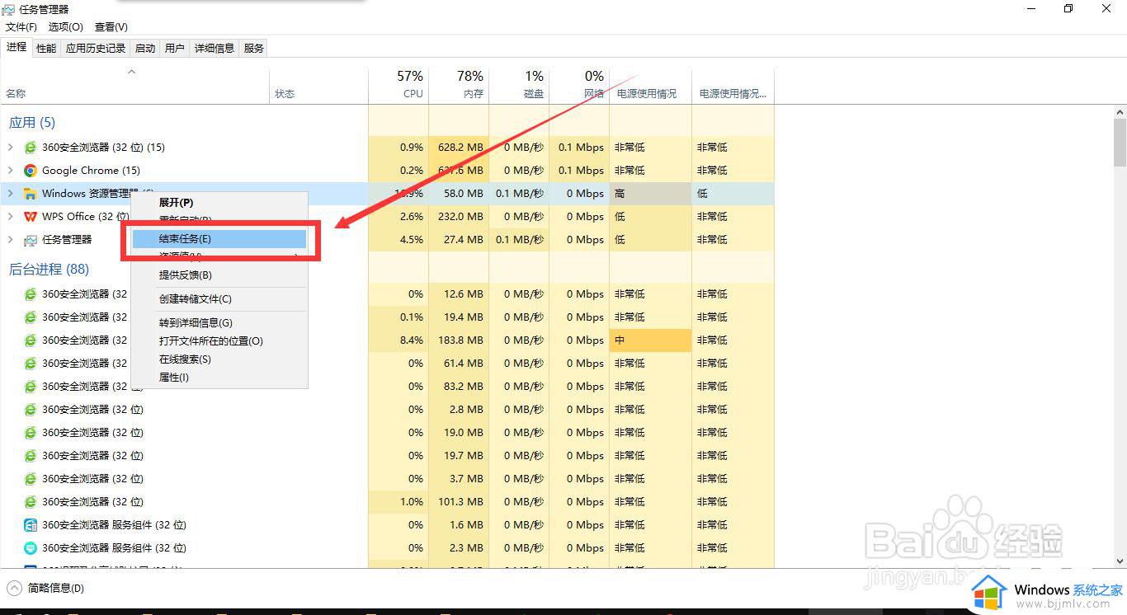The image size is (1127, 615).
Task: Click the 360 browser icon in the 101.3 MB row
Action: click(x=31, y=502)
